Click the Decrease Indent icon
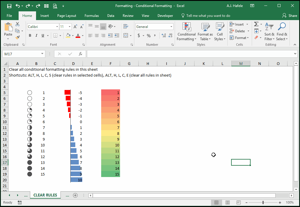Viewport: 300px width, 207px height. [x=110, y=36]
